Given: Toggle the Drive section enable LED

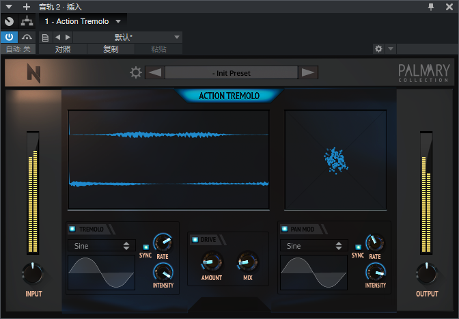Looking at the screenshot, I should (x=195, y=240).
